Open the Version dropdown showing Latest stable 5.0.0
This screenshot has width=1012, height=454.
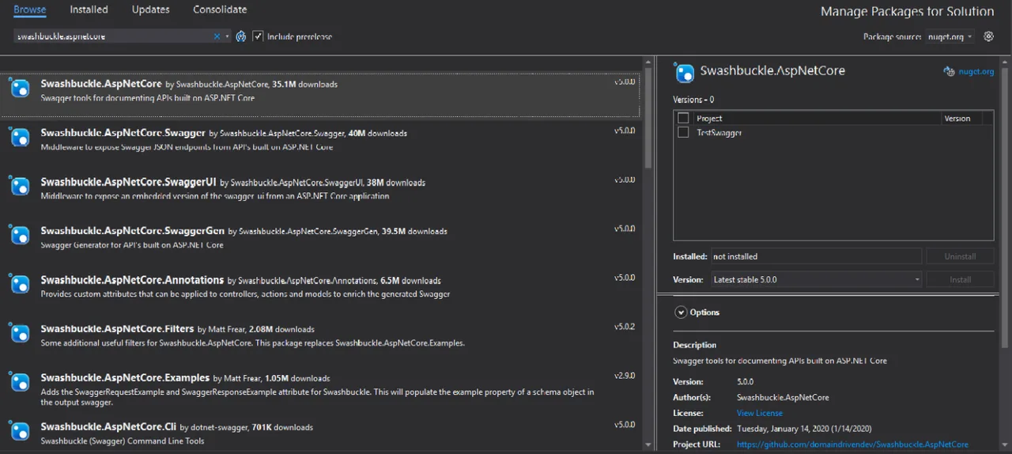coord(816,279)
